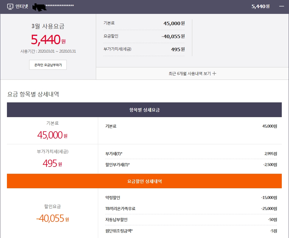Click the 인터넷 title in header bar
289x238 pixels.
coord(22,6)
